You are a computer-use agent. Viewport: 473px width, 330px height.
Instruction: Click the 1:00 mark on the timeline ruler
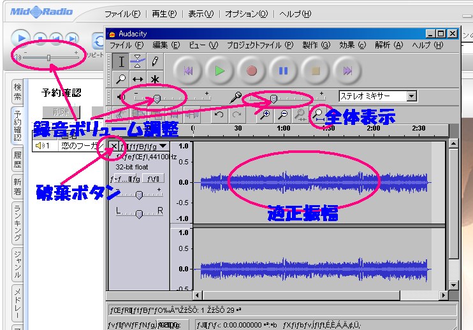point(283,129)
